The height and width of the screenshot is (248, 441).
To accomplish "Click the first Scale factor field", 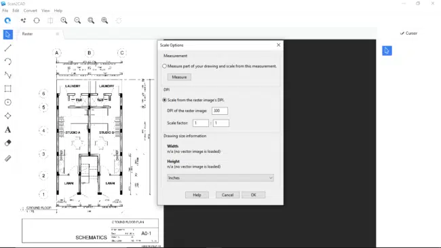I will click(201, 123).
